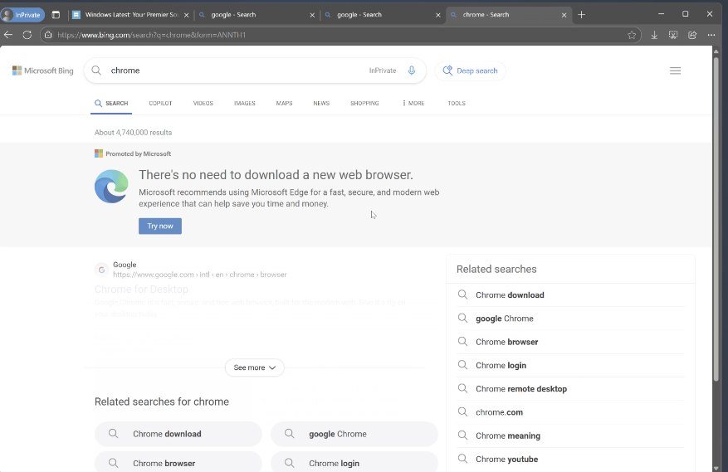The image size is (728, 472).
Task: Select sidebar related search google Chrome
Action: (570, 319)
